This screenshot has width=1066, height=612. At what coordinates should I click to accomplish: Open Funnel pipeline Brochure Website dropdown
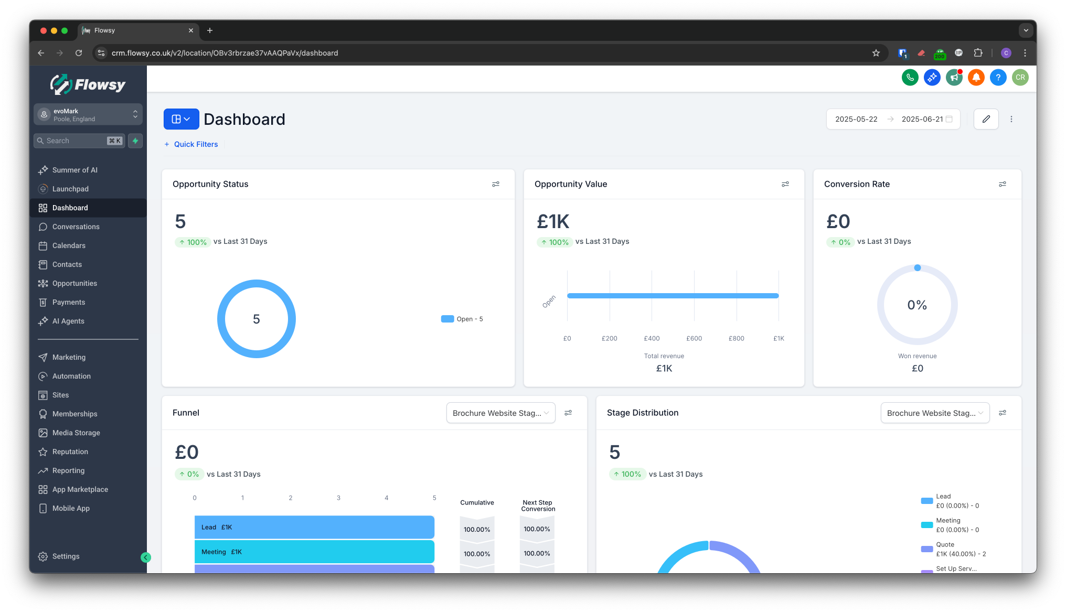(500, 413)
